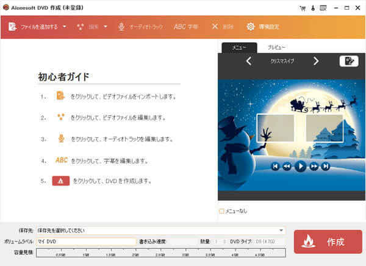
Task: Click the ボリュームラベル input field
Action: click(x=86, y=242)
